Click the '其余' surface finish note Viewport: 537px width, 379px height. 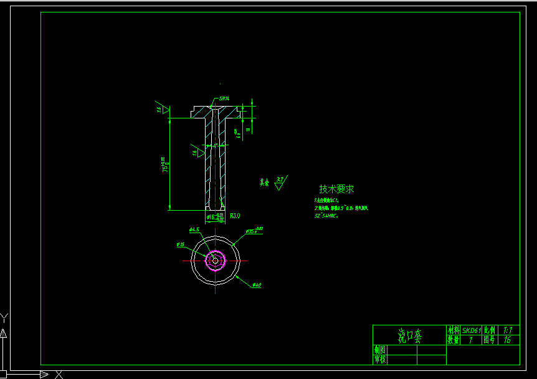point(264,183)
